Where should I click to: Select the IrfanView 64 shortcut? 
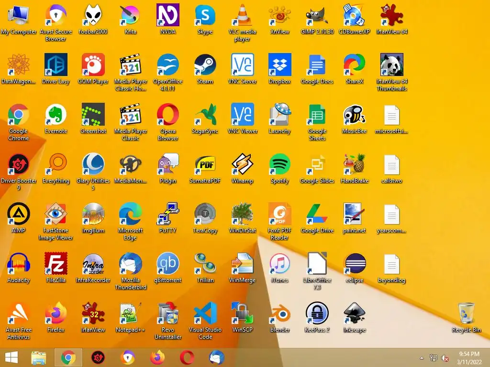tap(391, 19)
